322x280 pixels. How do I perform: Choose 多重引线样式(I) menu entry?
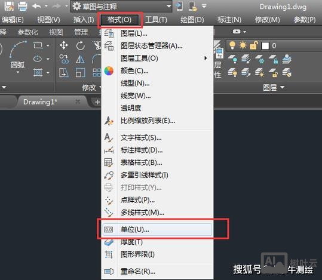point(157,175)
